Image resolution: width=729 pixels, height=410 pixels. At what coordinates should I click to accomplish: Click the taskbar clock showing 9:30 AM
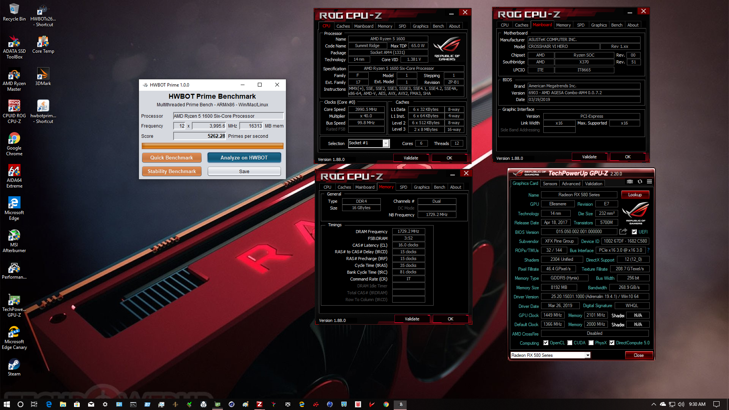coord(697,404)
